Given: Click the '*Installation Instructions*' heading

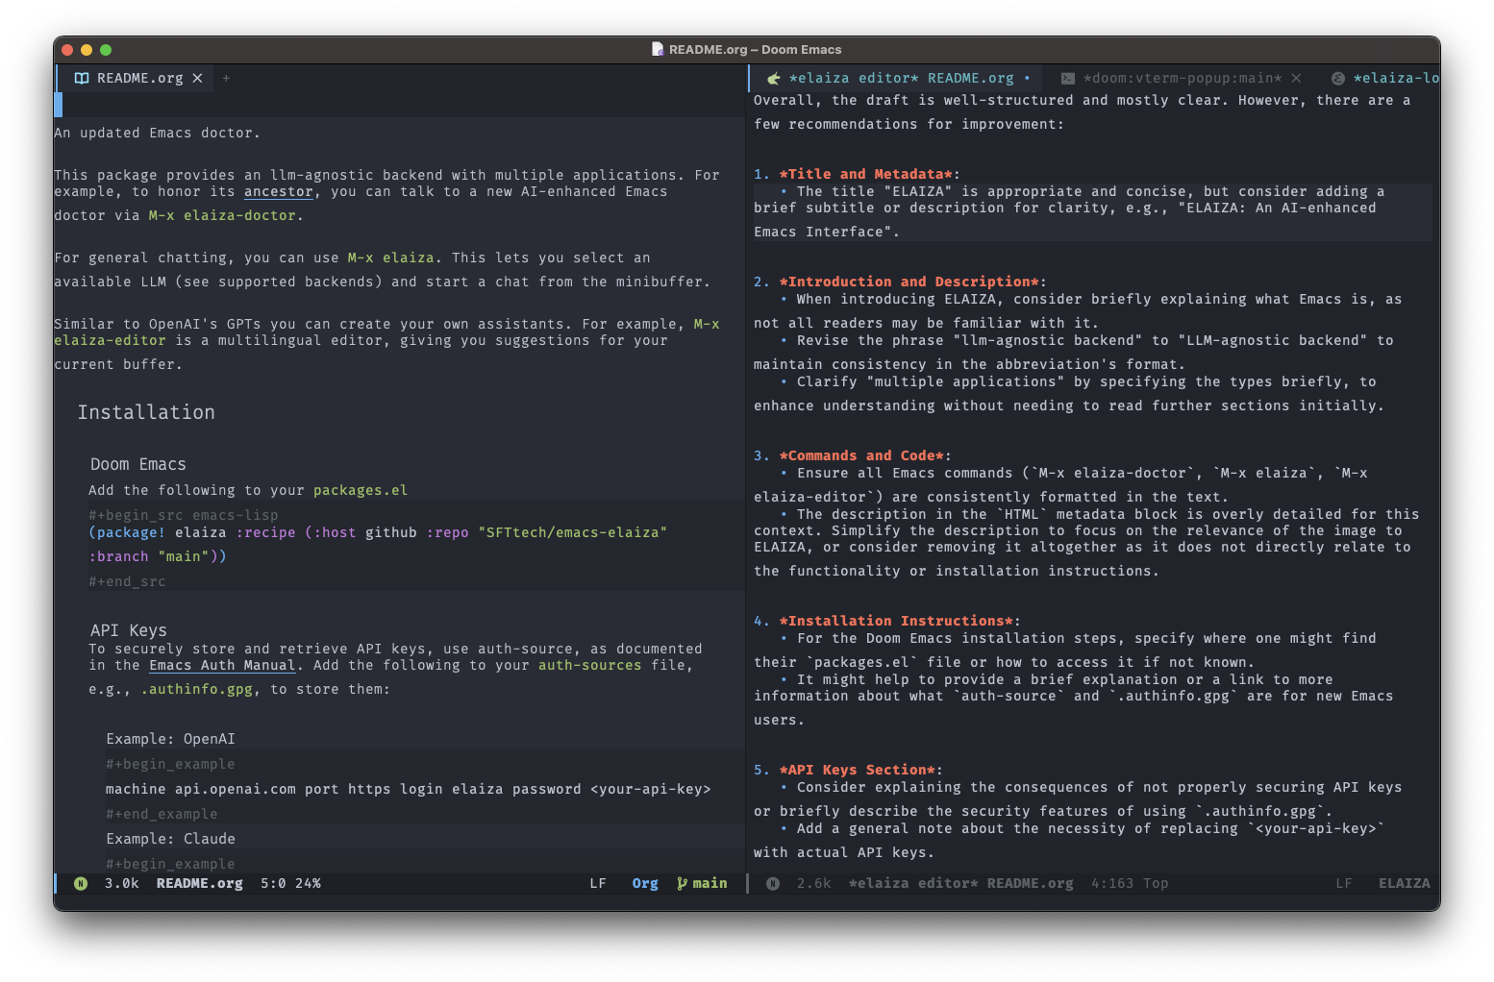Looking at the screenshot, I should 895,621.
